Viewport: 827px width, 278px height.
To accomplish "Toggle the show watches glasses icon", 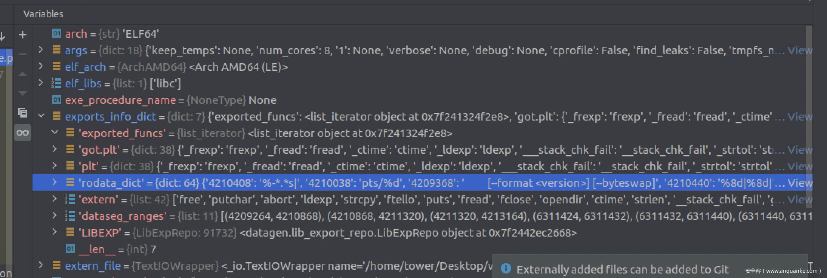I will coord(23,133).
